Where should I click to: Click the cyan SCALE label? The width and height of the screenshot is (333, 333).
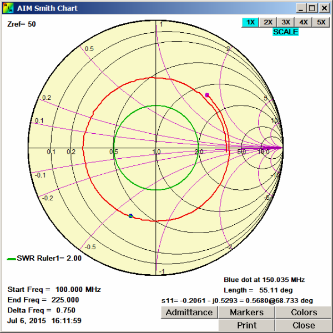[x=286, y=32]
